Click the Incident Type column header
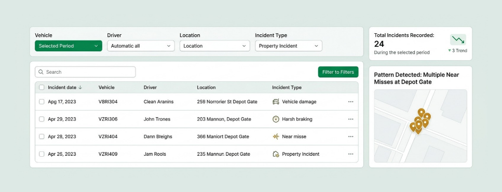This screenshot has height=192, width=502. coord(287,87)
